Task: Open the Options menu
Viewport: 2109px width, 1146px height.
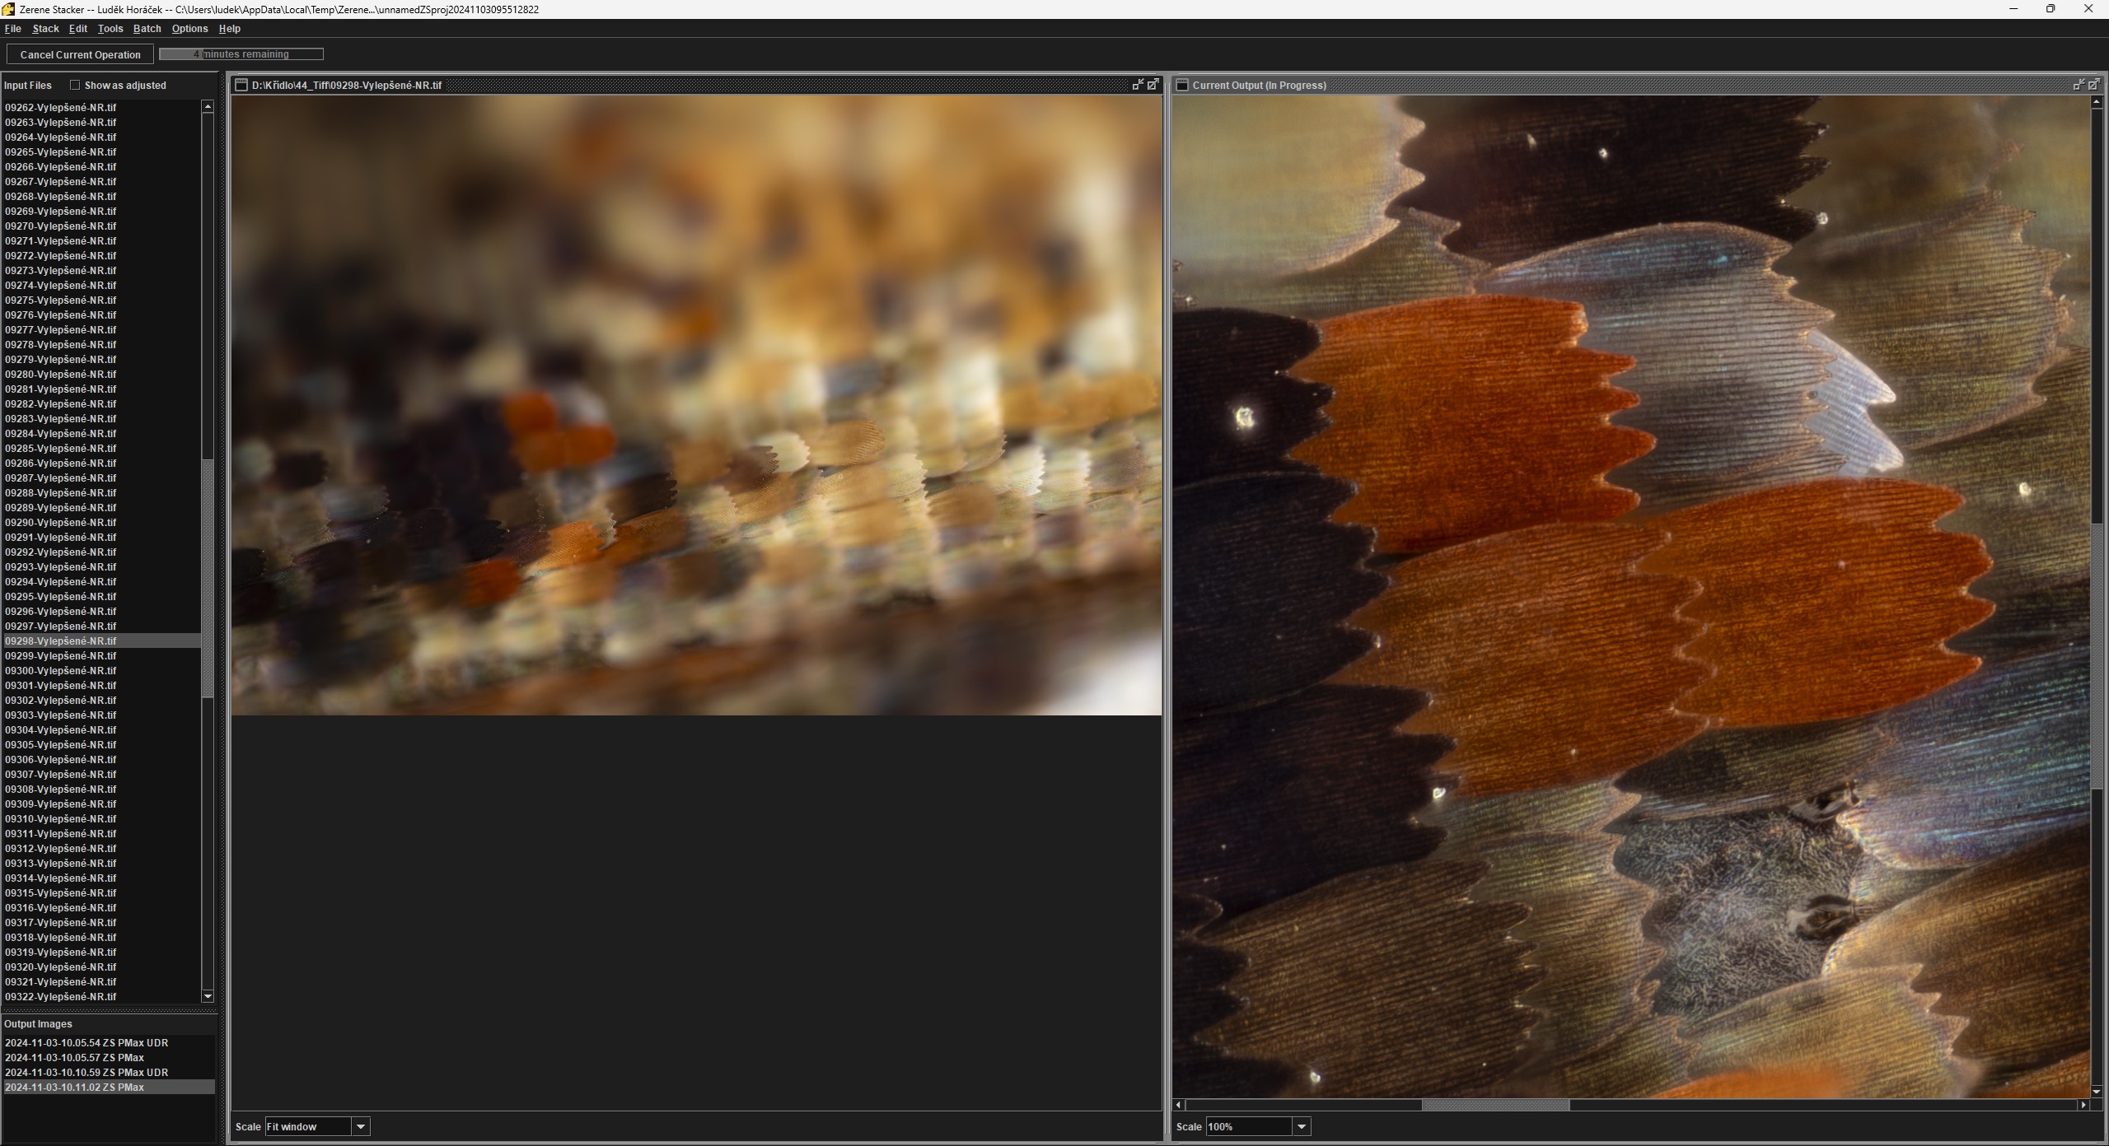Action: pos(189,29)
